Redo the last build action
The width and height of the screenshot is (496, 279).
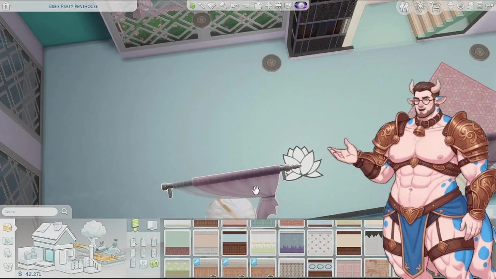pyautogui.click(x=246, y=5)
